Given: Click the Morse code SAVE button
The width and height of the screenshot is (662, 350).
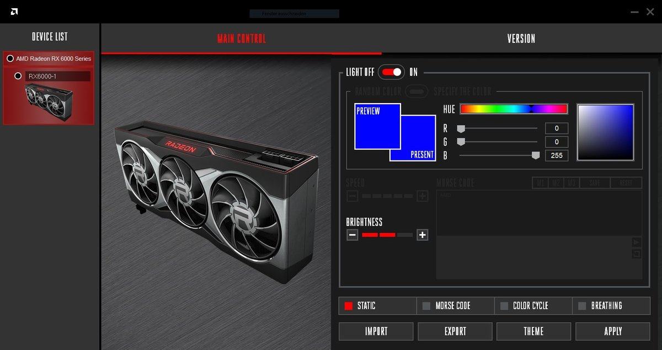Looking at the screenshot, I should tap(595, 183).
